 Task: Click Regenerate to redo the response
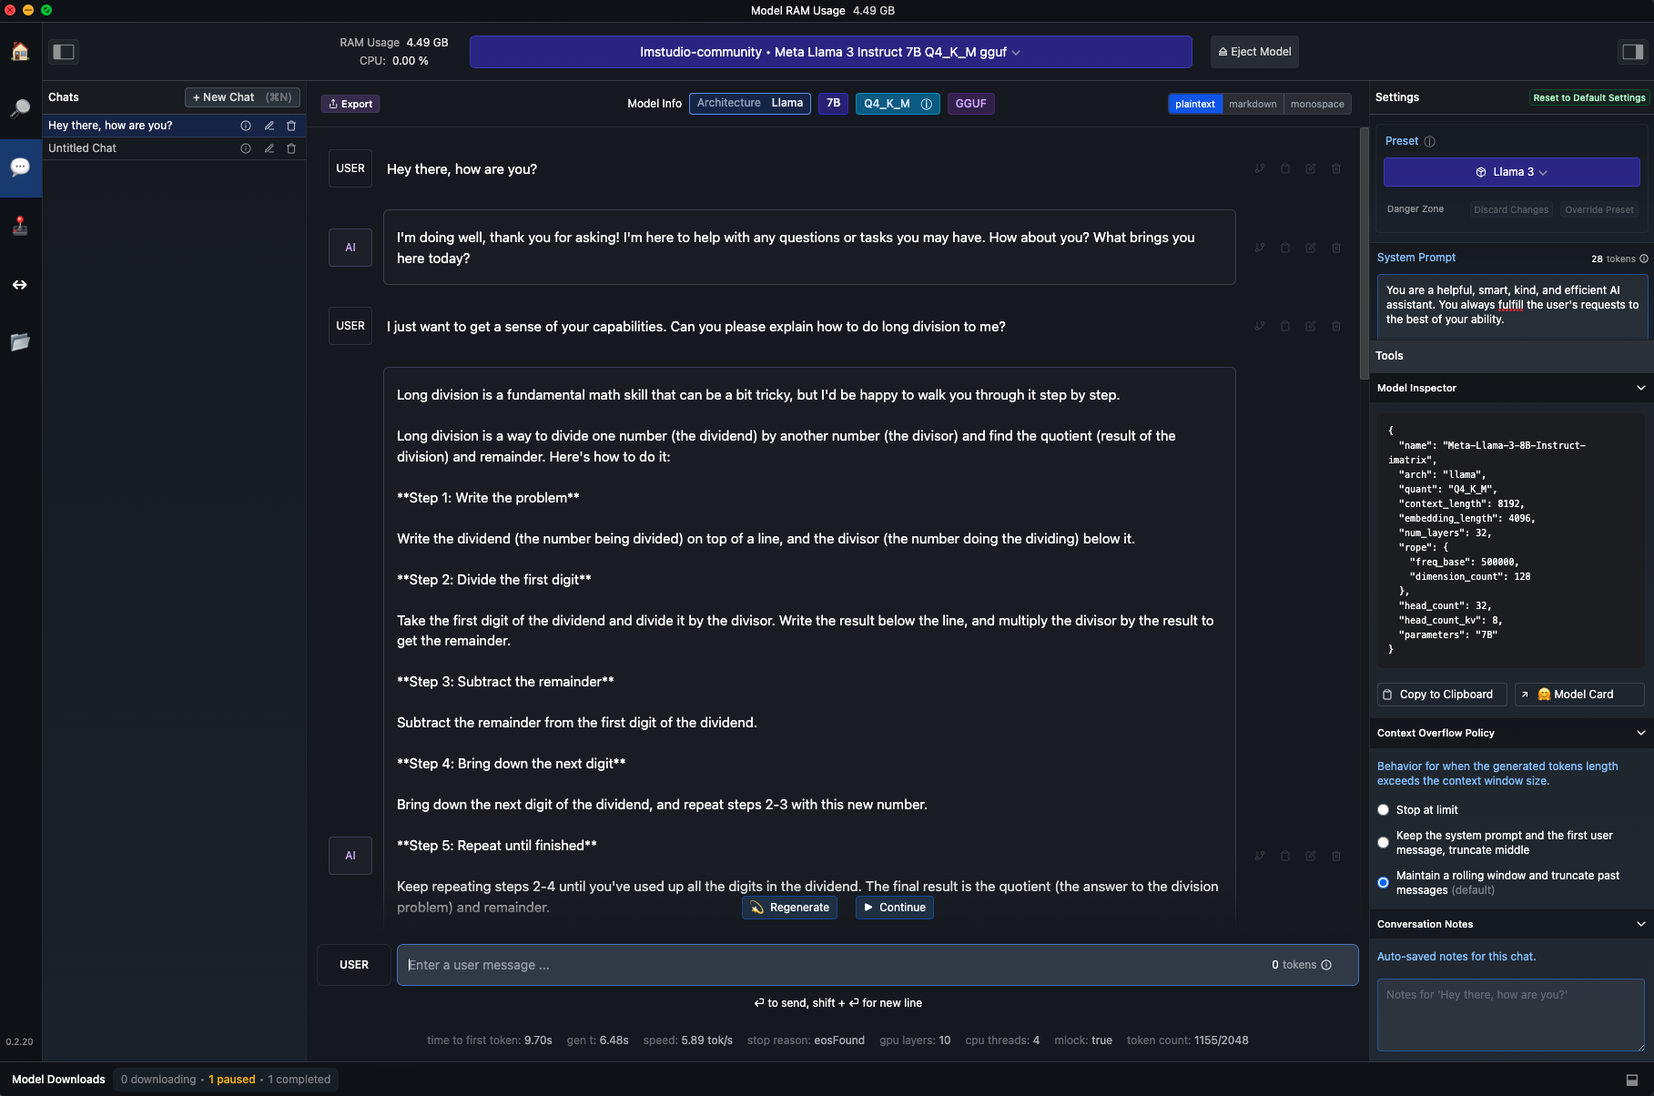click(790, 908)
